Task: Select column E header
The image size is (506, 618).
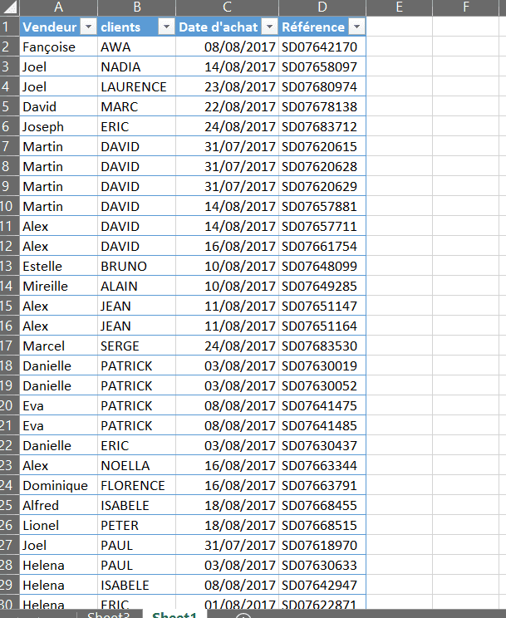Action: coord(400,7)
